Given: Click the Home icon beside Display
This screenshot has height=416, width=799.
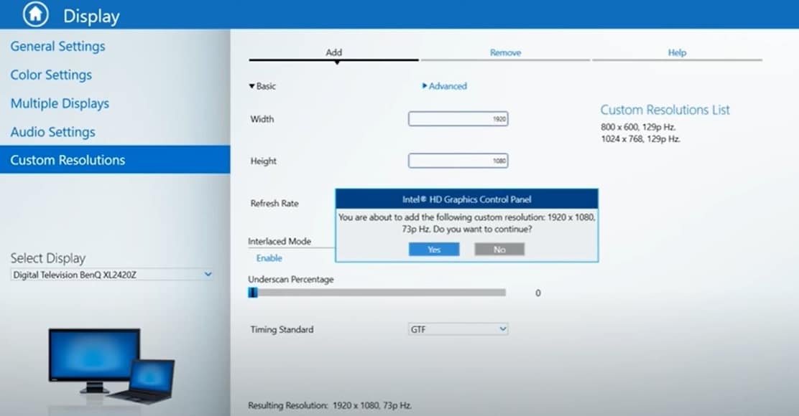Looking at the screenshot, I should point(36,14).
